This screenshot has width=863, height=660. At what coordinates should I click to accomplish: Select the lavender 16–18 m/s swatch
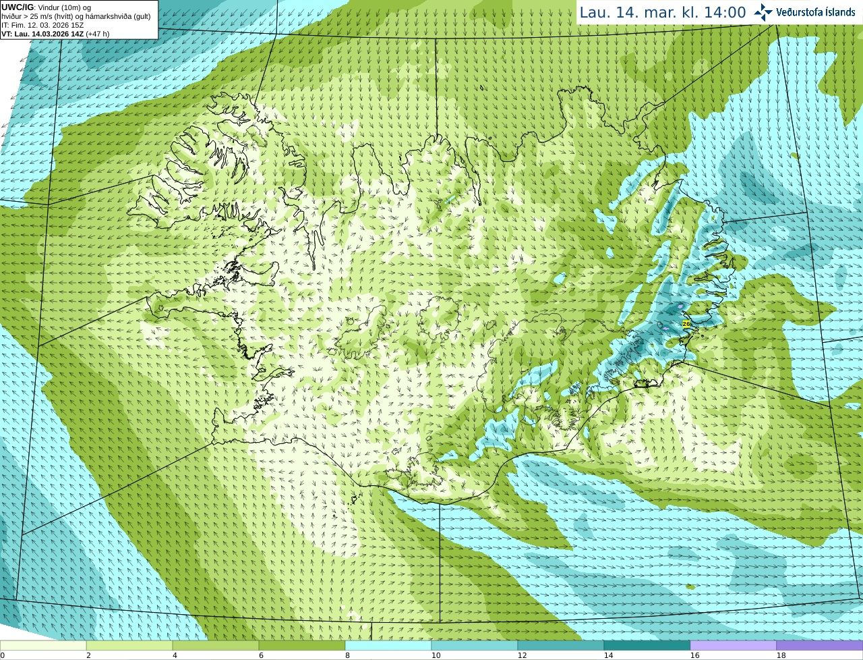coord(734,645)
